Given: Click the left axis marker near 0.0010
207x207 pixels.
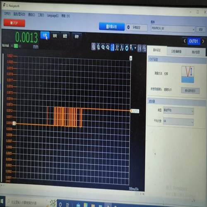Looking at the screenshot, I should [x=14, y=123].
